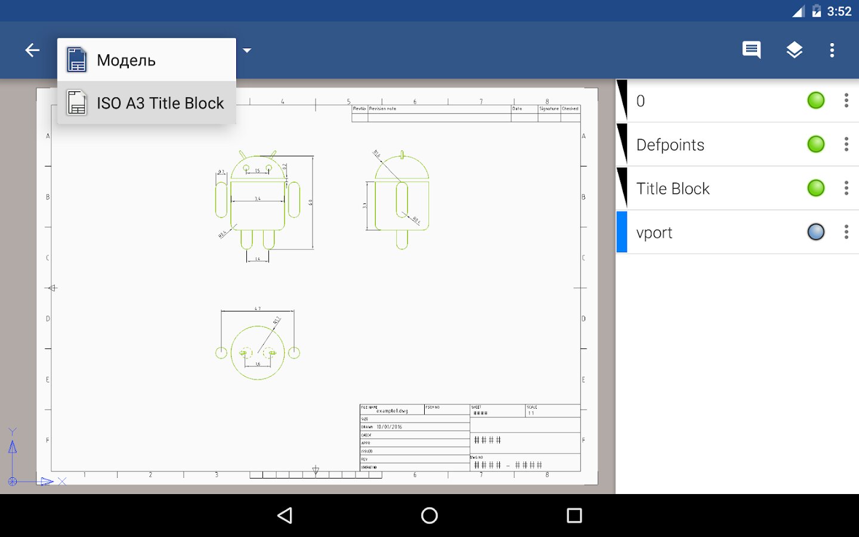This screenshot has height=537, width=859.
Task: Select the ISO A3 Title Block layout
Action: tap(147, 103)
